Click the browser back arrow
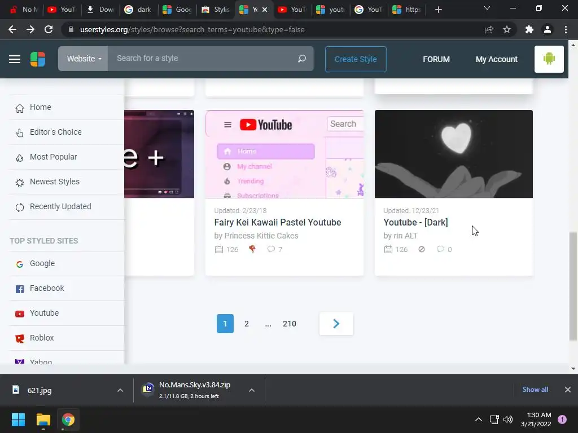This screenshot has width=578, height=433. coord(12,29)
